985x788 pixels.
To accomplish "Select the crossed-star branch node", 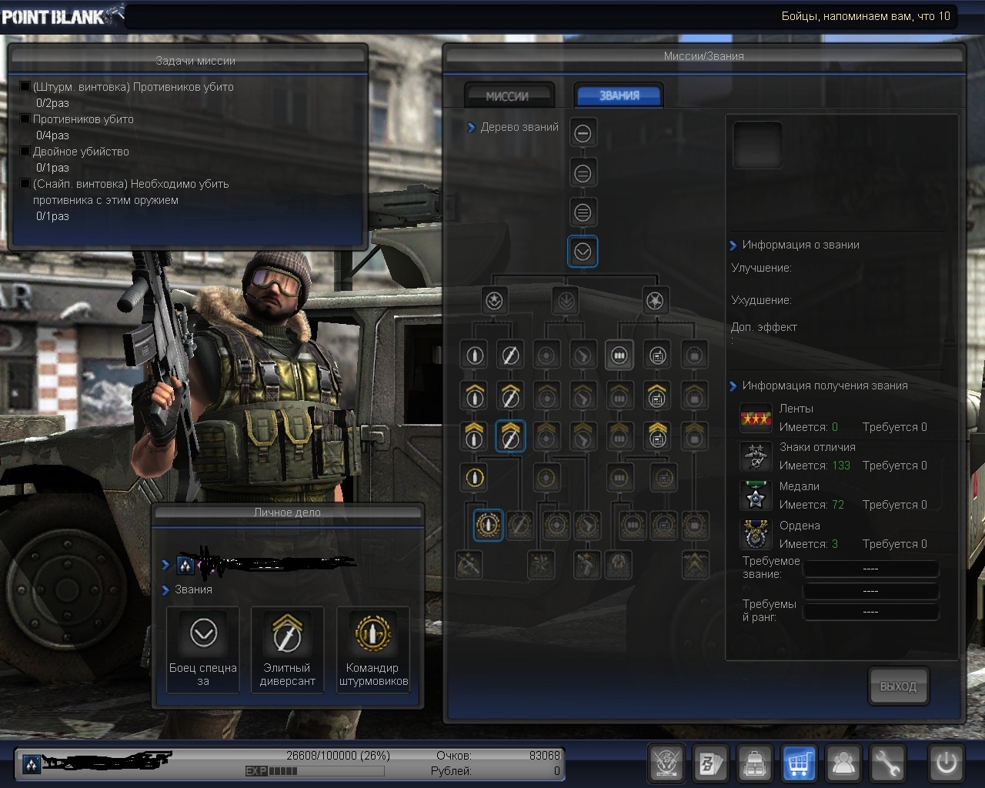I will point(655,301).
